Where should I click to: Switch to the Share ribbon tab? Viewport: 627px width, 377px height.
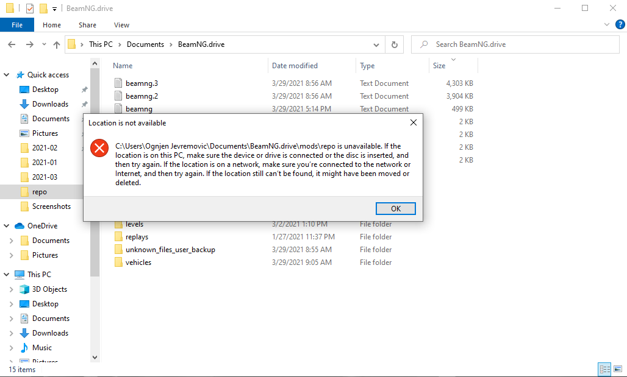[x=87, y=25]
